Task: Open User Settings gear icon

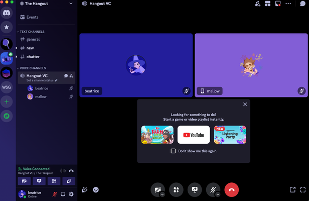Action: [x=71, y=194]
